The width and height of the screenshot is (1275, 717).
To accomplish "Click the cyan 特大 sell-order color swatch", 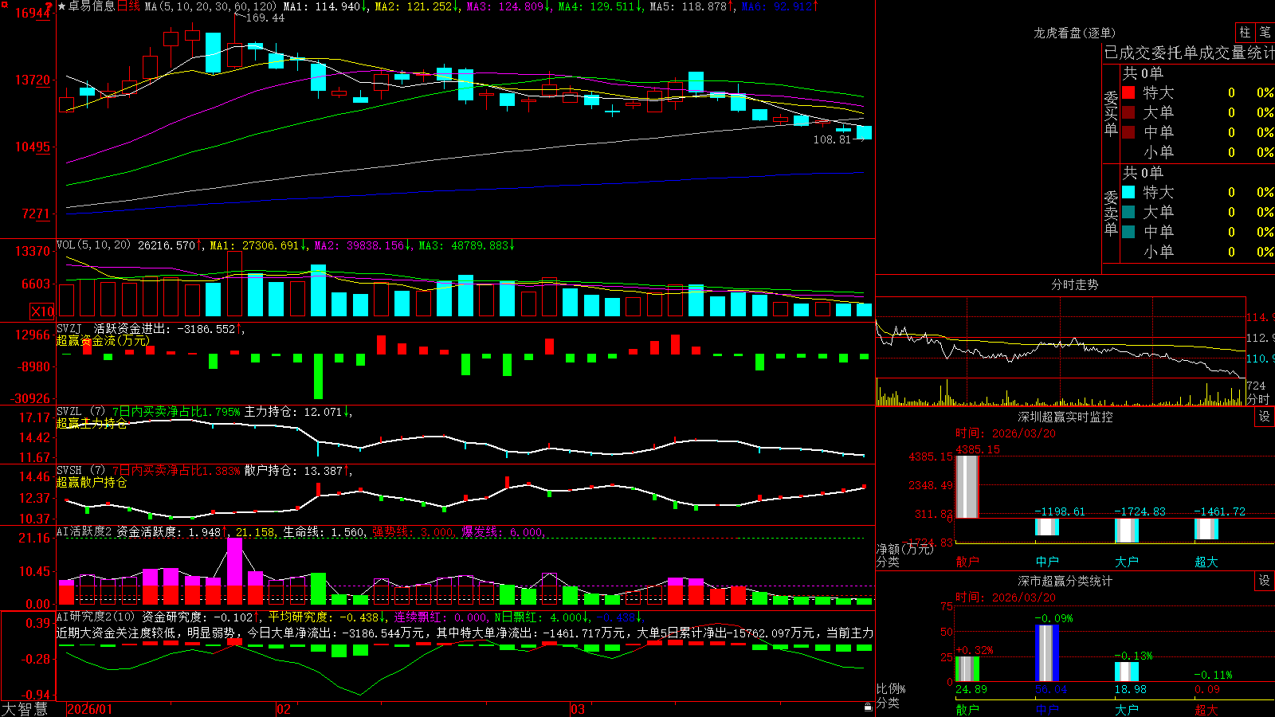I will (x=1128, y=192).
